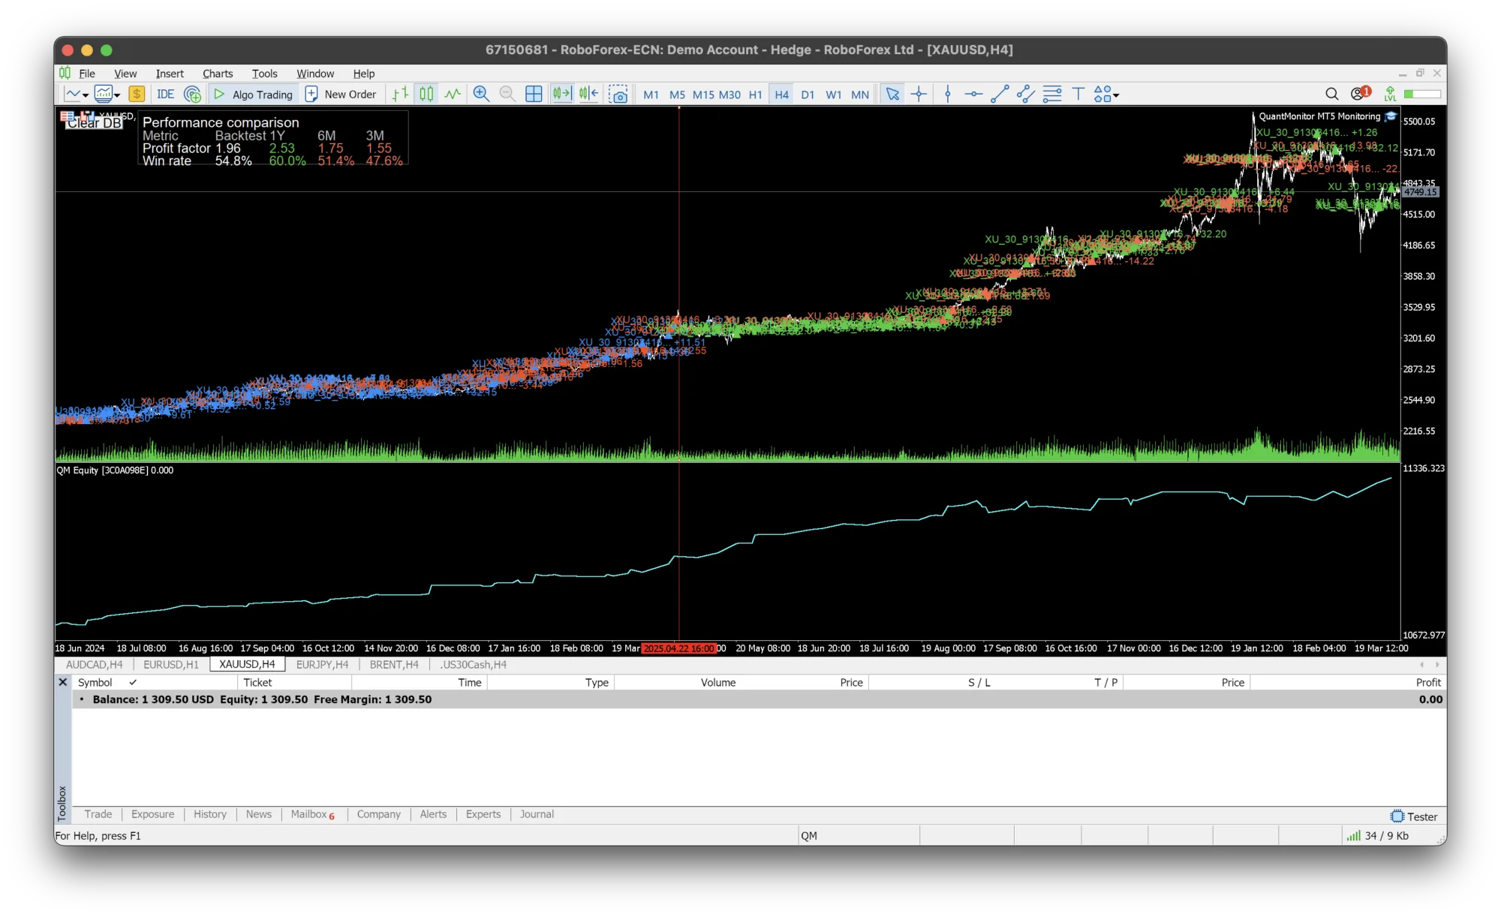
Task: Insert a vertical line object
Action: 948,94
